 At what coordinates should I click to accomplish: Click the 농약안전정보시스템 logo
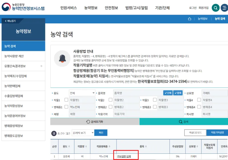pyautogui.click(x=23, y=7)
